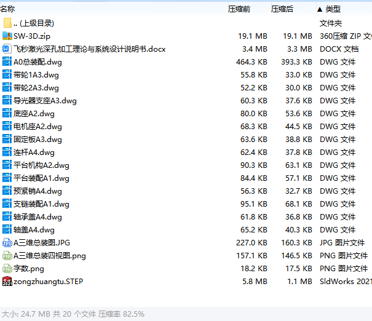Viewport: 372px width, 321px height.
Task: Select file name SW-3D.zip
Action: click(32, 36)
